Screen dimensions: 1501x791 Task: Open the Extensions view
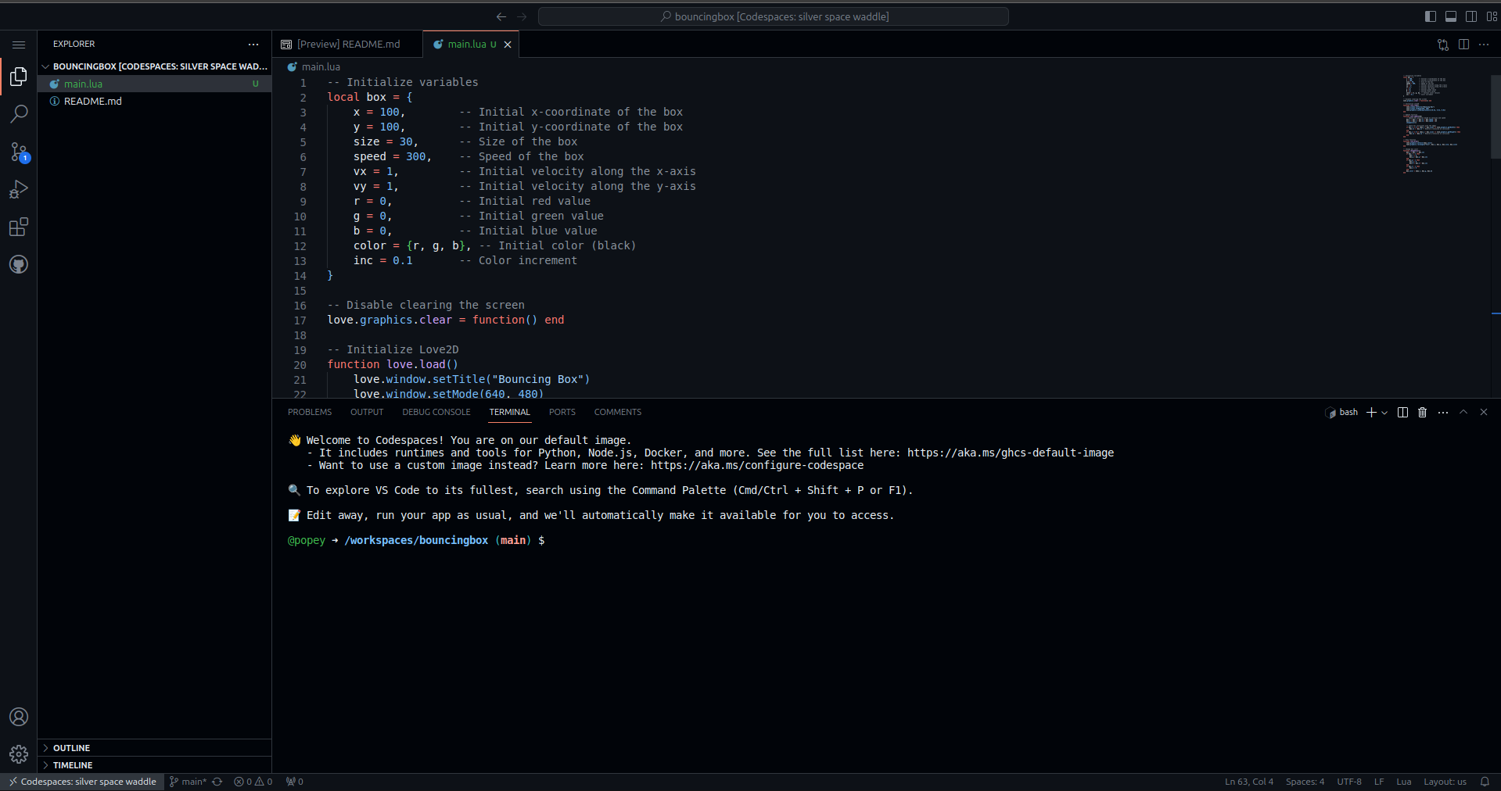(19, 227)
